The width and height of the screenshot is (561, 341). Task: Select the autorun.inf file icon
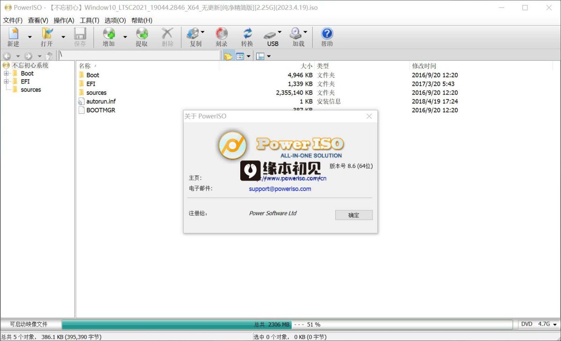(x=82, y=101)
